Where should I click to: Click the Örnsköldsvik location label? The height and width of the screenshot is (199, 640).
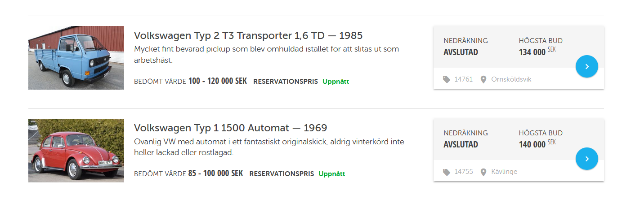(x=511, y=79)
